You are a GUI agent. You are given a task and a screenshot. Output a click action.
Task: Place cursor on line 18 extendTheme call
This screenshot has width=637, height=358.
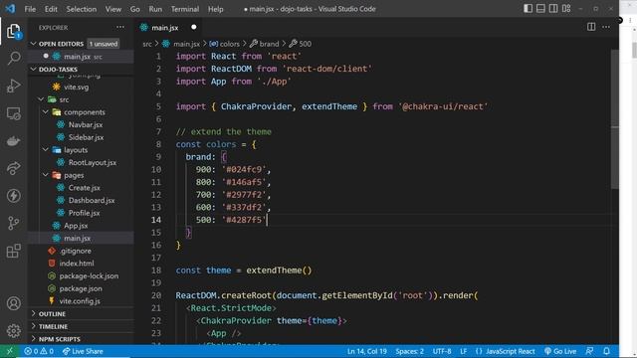[x=279, y=270]
